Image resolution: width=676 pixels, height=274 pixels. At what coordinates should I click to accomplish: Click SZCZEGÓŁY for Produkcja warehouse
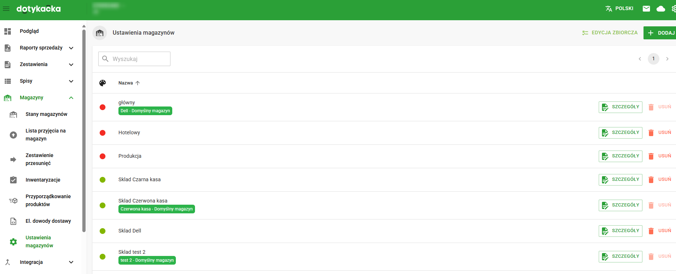pos(620,156)
